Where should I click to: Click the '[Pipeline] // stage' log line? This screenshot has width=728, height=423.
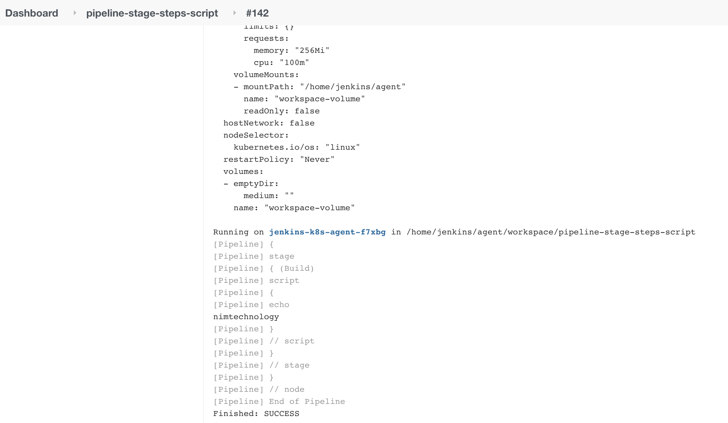[x=261, y=365]
